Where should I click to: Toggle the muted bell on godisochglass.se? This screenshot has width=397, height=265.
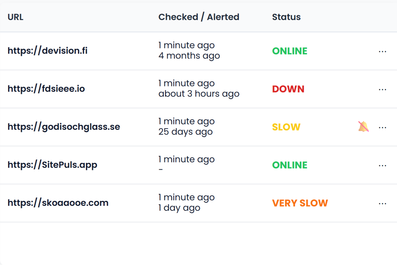tap(363, 127)
